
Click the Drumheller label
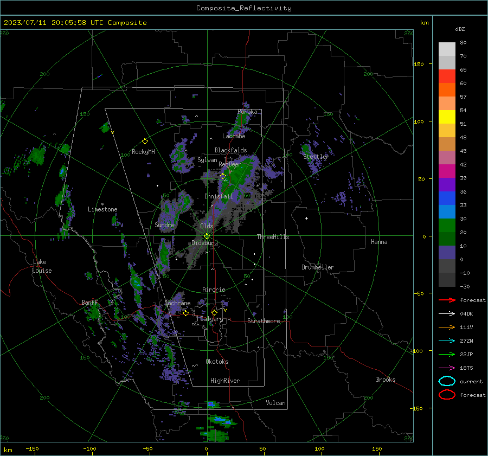318,267
